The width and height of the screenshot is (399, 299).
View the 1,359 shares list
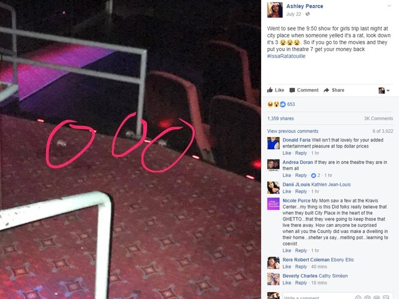pos(281,118)
